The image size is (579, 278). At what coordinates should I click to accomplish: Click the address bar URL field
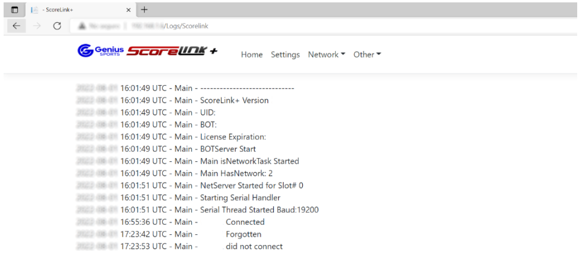pyautogui.click(x=325, y=26)
